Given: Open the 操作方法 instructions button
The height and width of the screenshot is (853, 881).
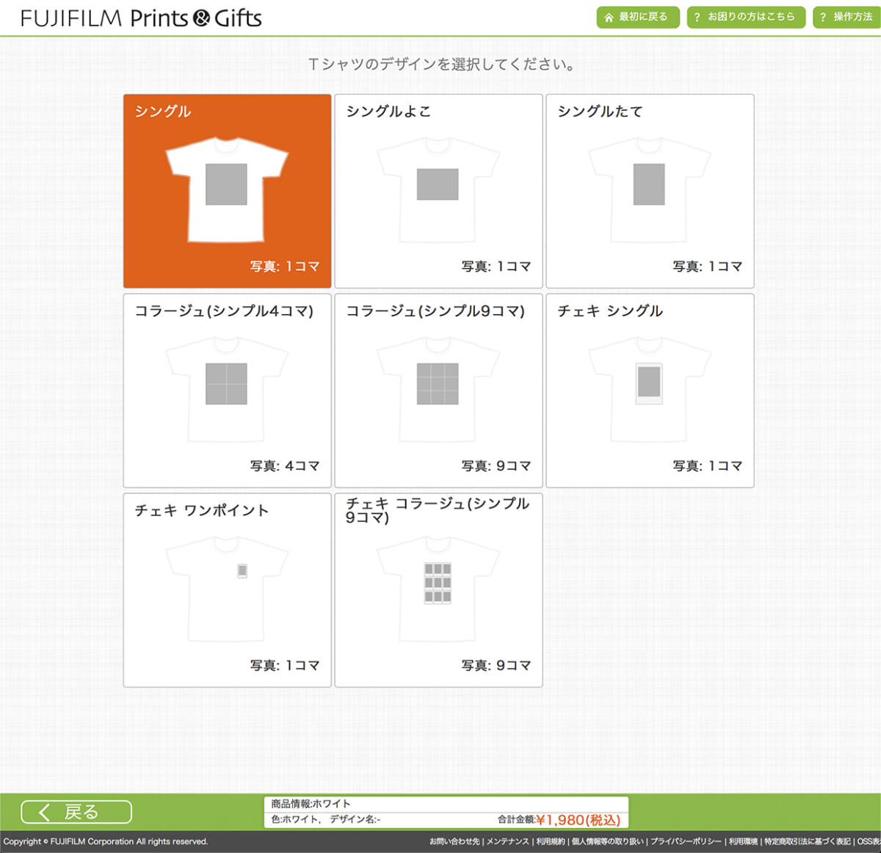Looking at the screenshot, I should coord(846,17).
